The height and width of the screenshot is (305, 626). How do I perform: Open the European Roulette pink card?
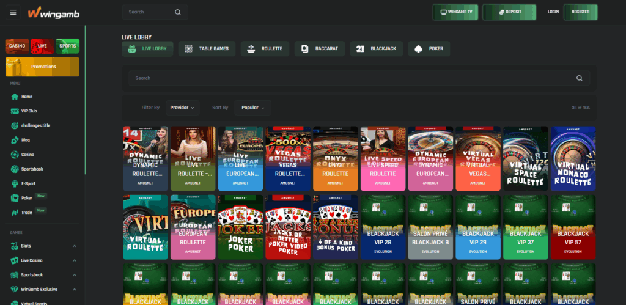tap(193, 227)
